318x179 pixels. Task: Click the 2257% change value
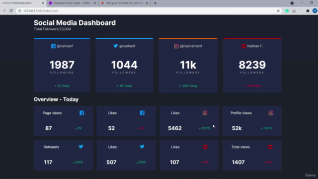pyautogui.click(x=204, y=128)
